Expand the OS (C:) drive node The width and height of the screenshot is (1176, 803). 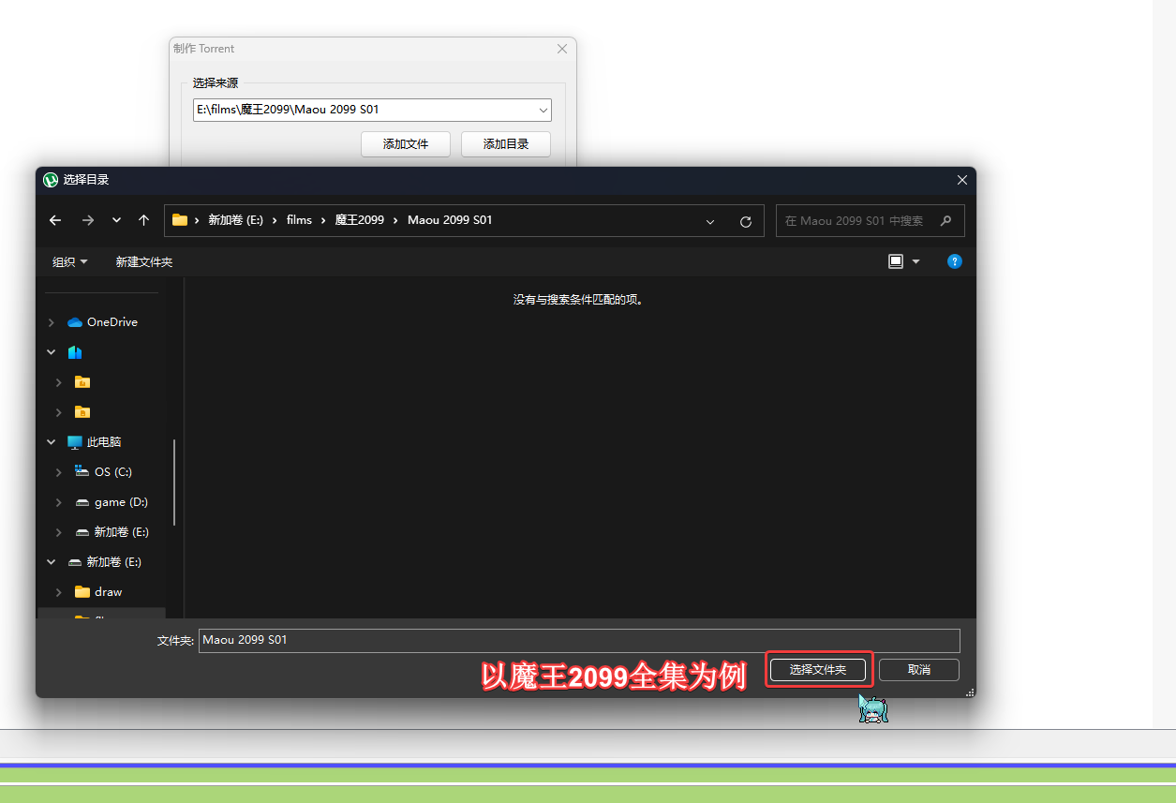(x=59, y=472)
